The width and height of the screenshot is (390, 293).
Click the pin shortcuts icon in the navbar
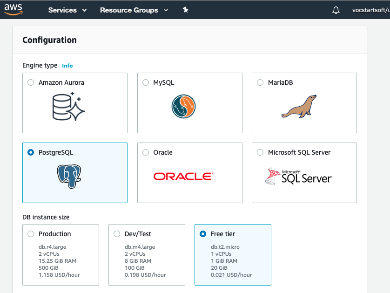(185, 9)
